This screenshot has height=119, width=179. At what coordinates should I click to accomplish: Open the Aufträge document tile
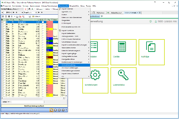pyautogui.click(x=152, y=52)
